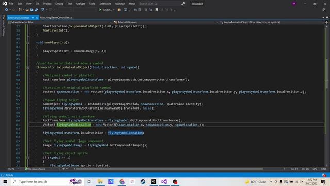Click the vertical scrollbar thumb of the editor
The image size is (330, 186).
326,74
